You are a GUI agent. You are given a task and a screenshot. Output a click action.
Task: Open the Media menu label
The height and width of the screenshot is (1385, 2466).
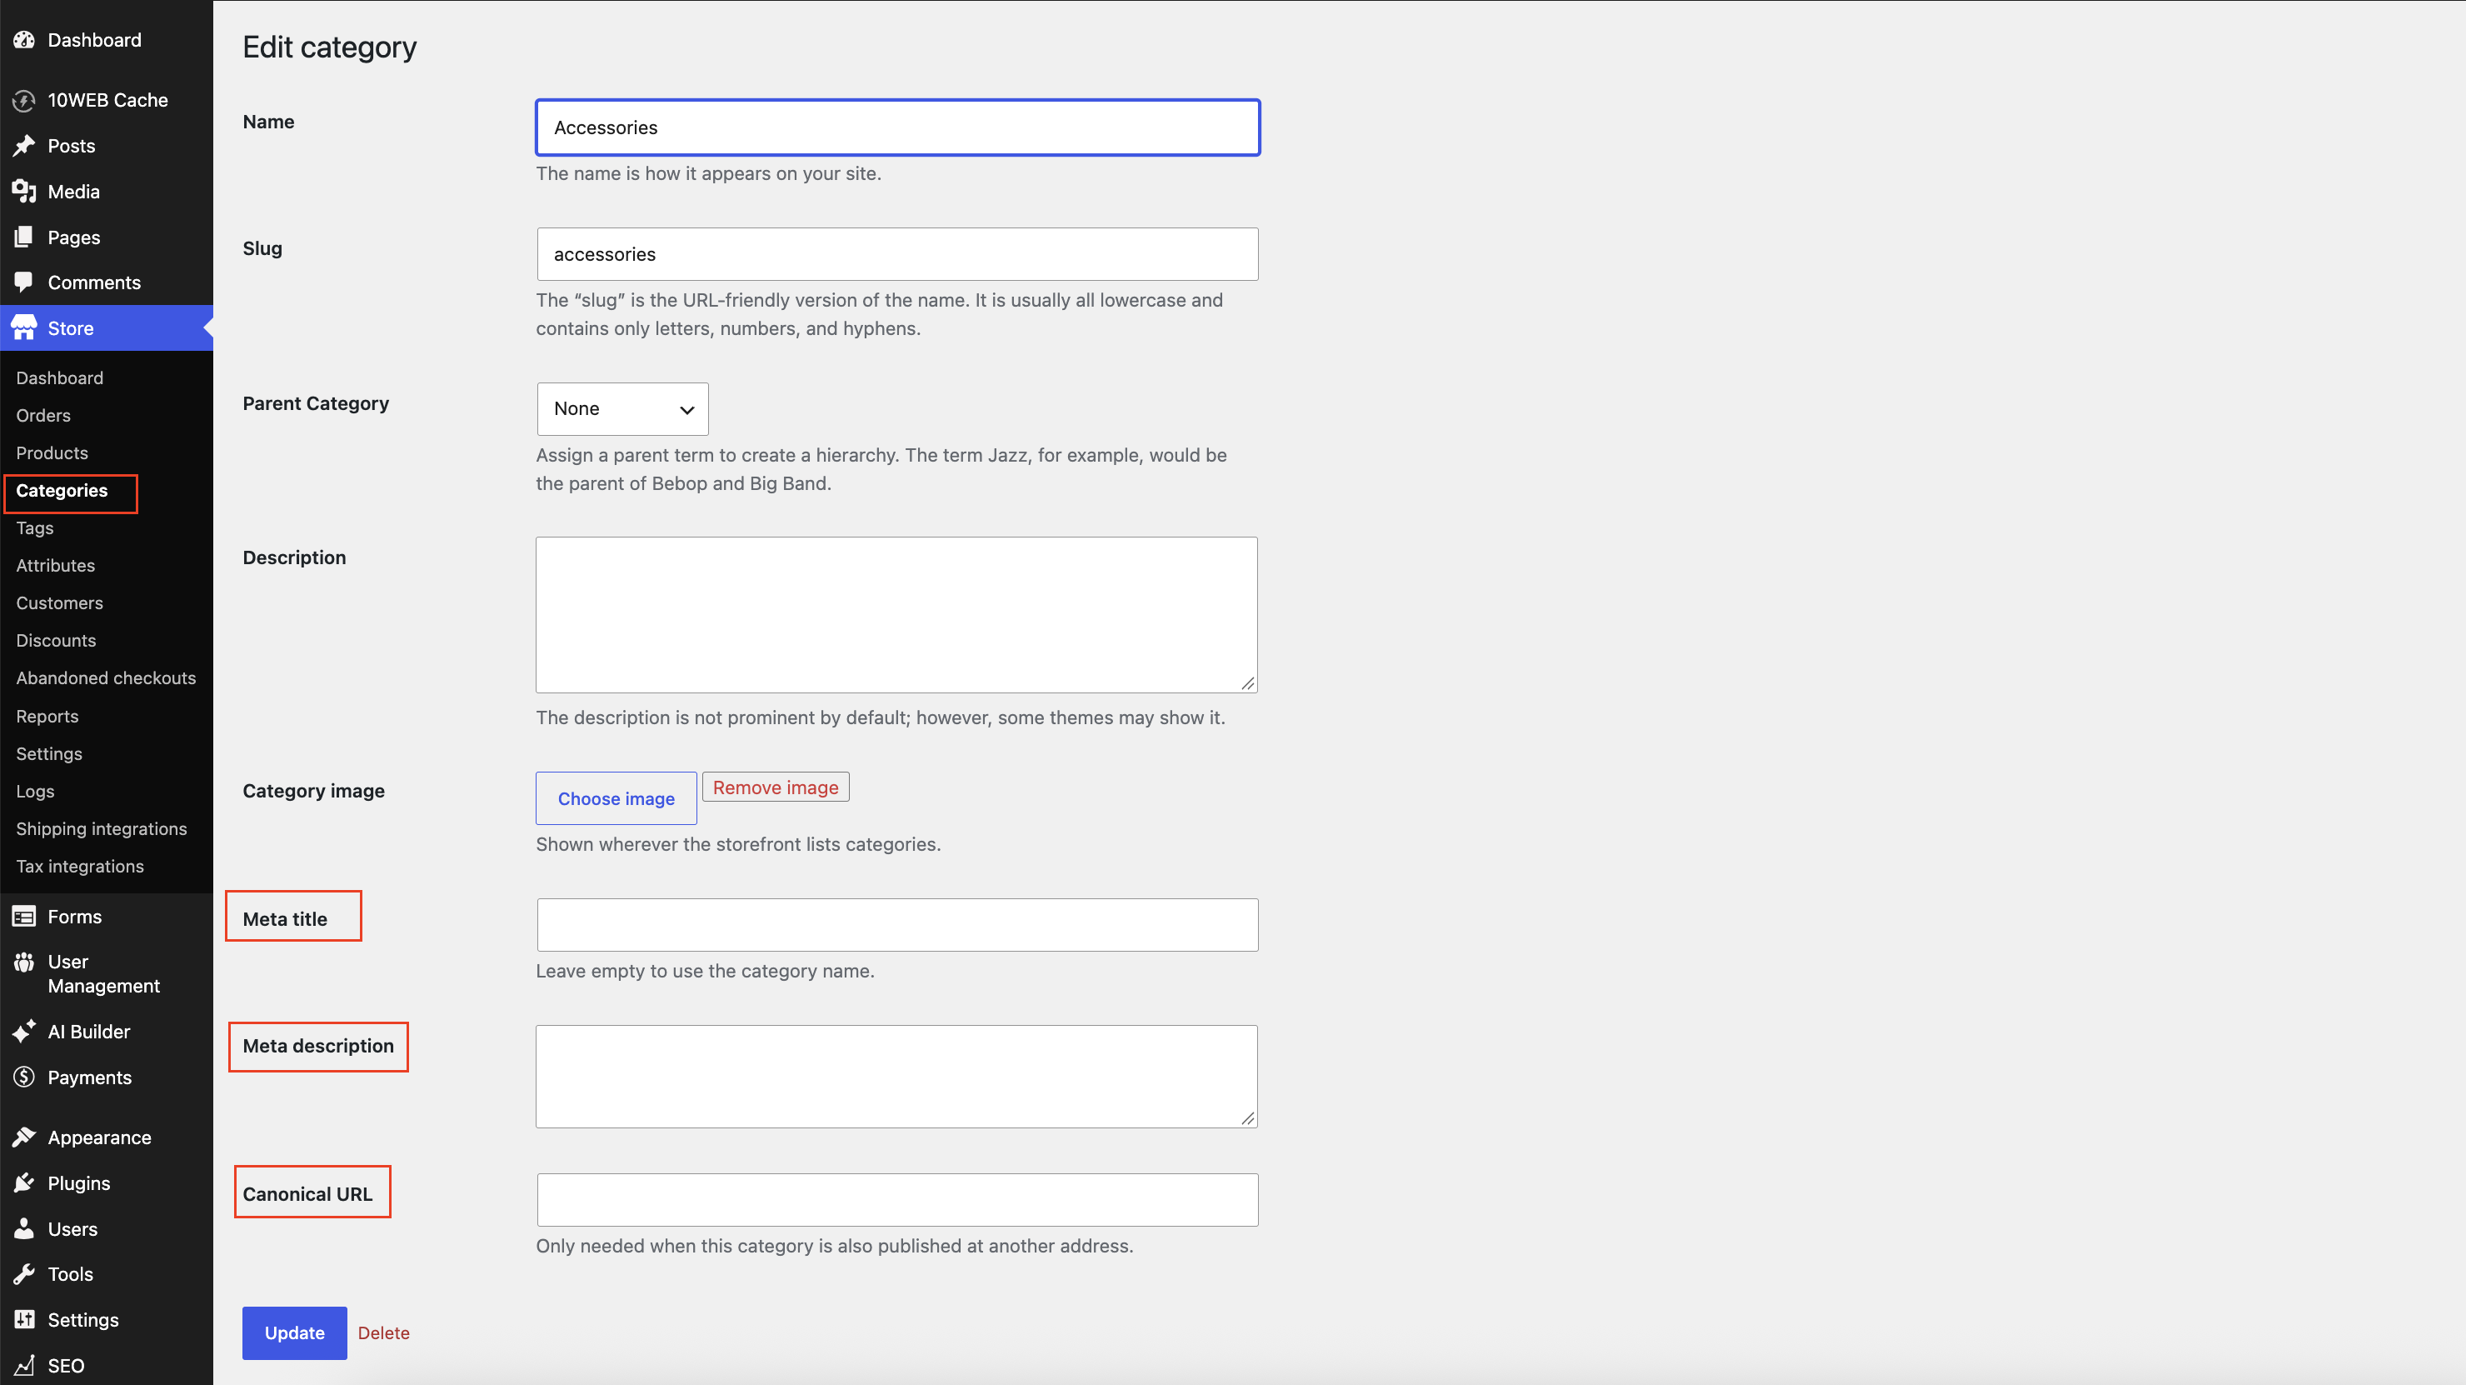[x=73, y=192]
